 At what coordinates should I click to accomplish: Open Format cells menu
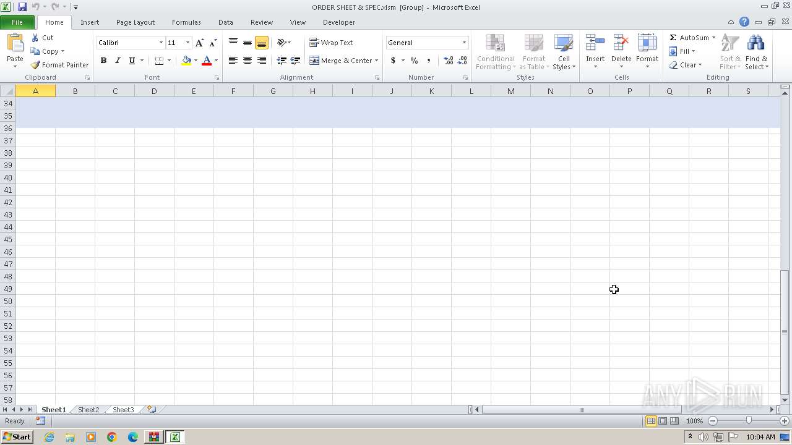point(647,52)
